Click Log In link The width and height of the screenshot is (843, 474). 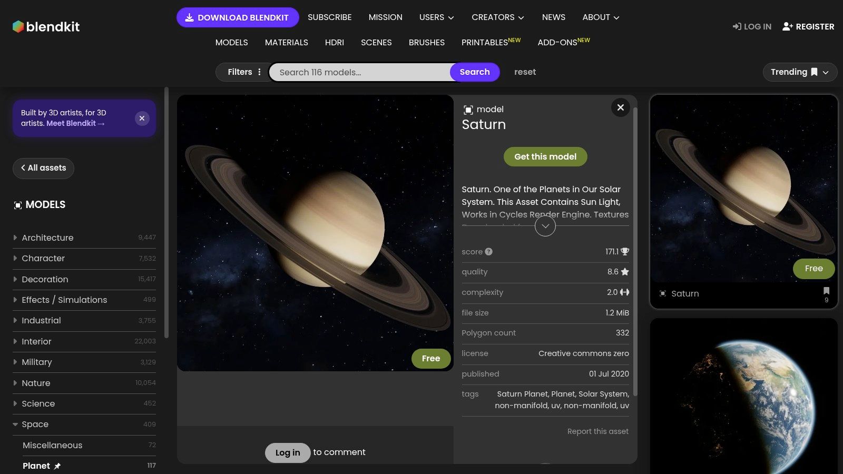coord(752,26)
